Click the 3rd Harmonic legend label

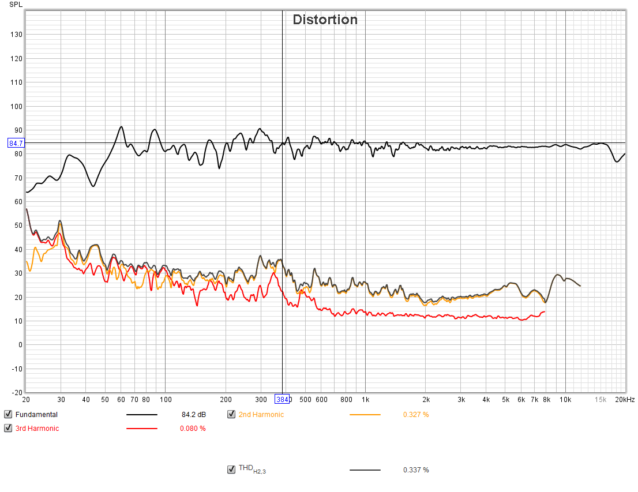[x=37, y=429]
